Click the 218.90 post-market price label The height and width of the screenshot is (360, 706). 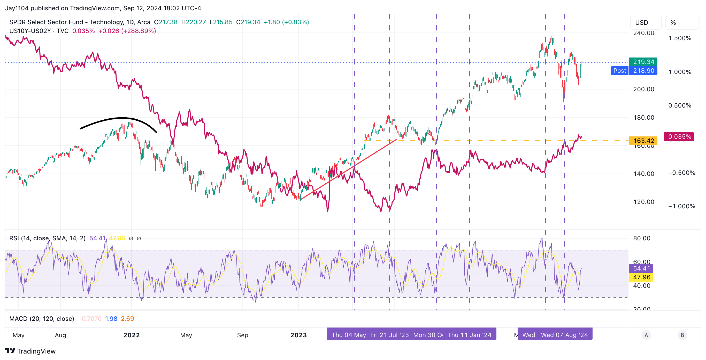click(643, 71)
